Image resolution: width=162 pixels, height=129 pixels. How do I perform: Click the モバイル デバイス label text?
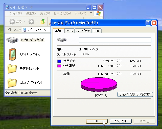(30, 54)
